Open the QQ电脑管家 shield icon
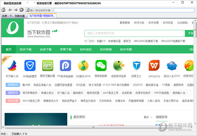The image size is (197, 136). (x=30, y=66)
